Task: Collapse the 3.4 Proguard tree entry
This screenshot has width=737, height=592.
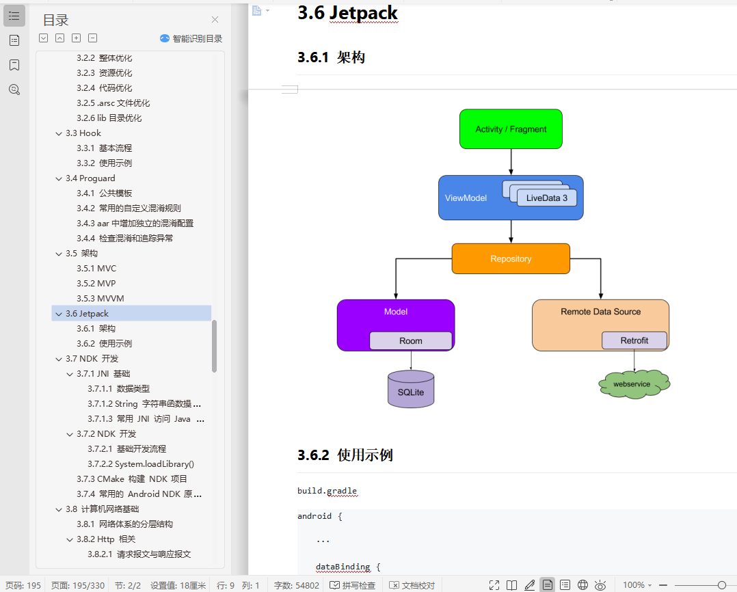Action: click(59, 178)
